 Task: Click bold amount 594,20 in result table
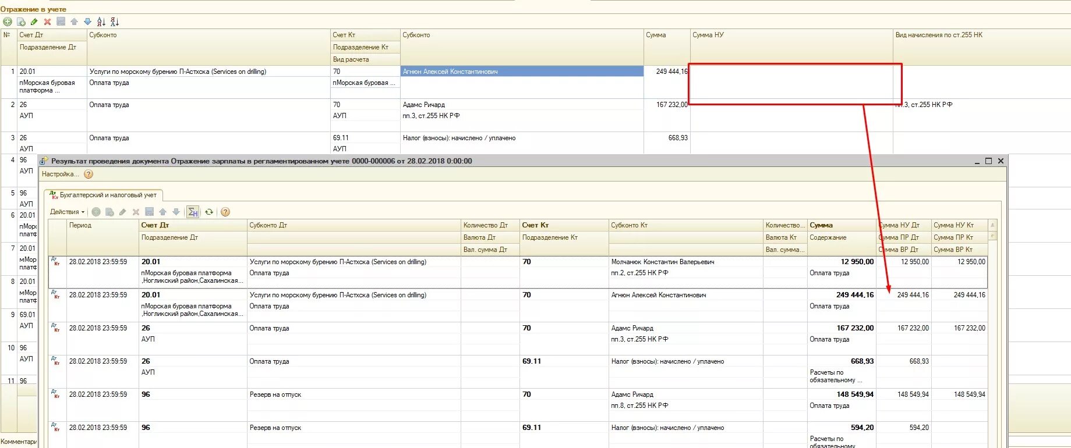click(862, 428)
